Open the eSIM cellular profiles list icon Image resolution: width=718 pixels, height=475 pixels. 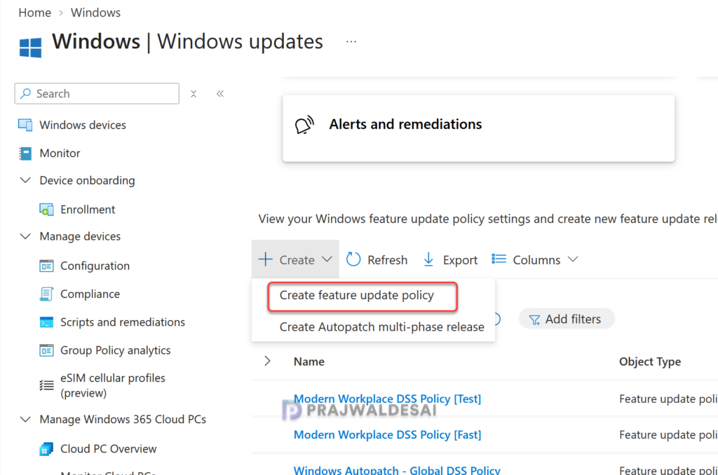[46, 385]
